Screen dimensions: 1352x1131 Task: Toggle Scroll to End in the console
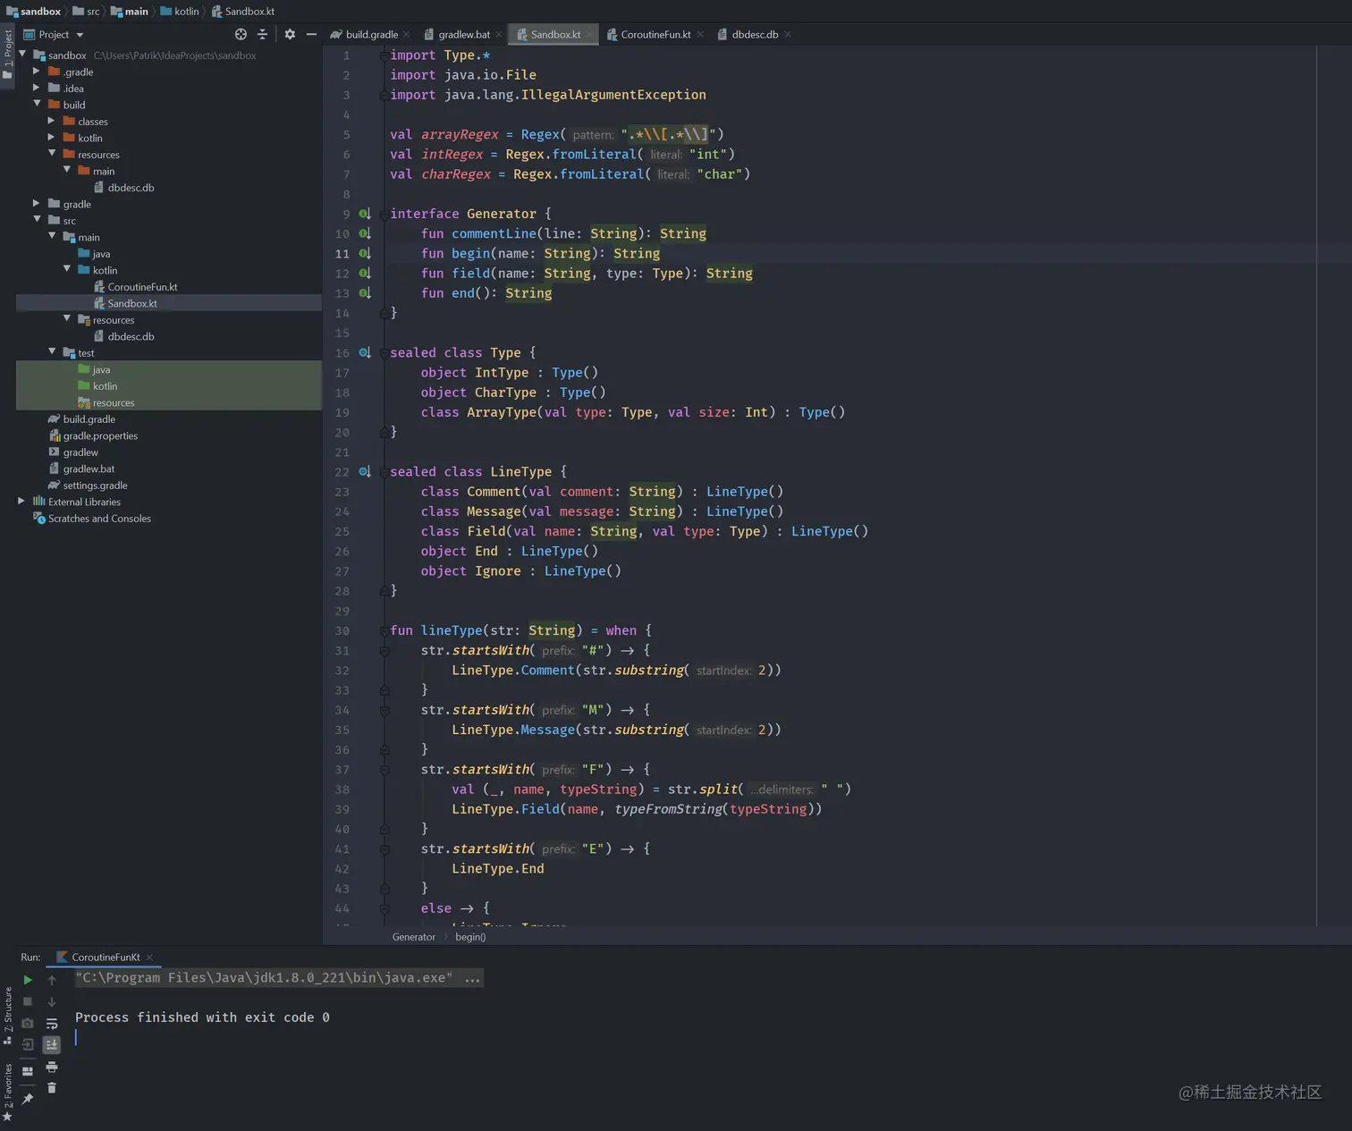52,1044
